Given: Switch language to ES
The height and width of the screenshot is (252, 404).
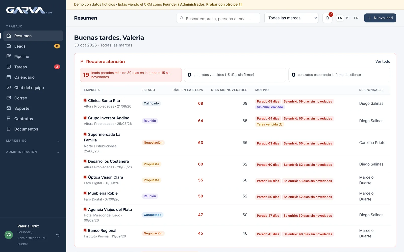Looking at the screenshot, I should [x=340, y=18].
